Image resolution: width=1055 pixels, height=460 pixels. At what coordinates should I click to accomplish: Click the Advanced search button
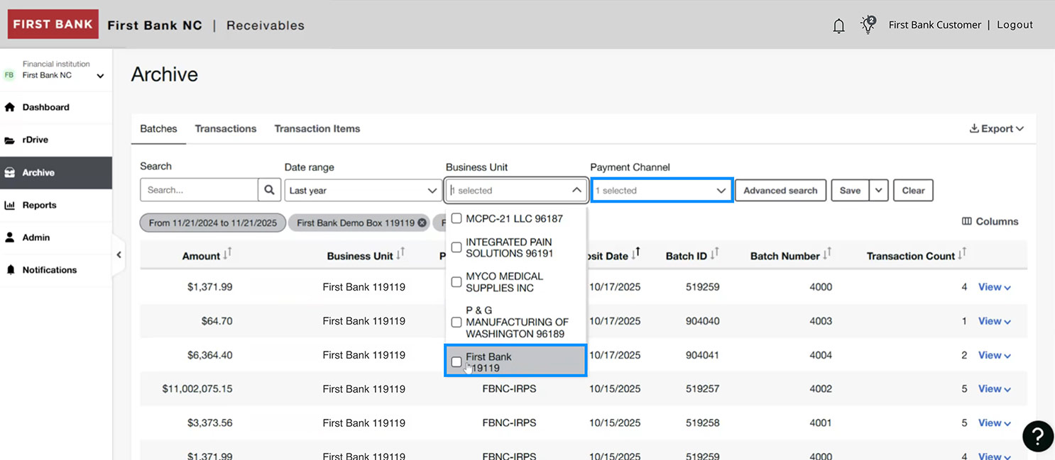(x=780, y=190)
